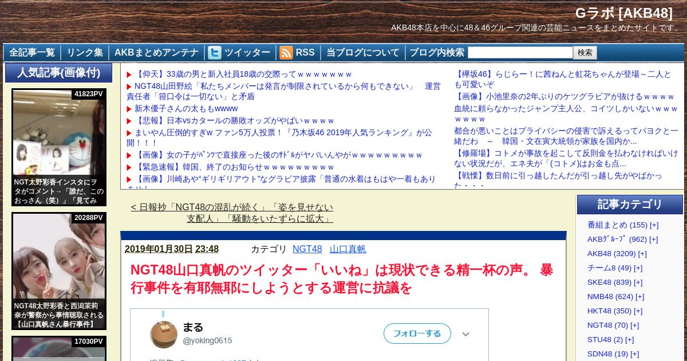Expand the NGT48 [+] subcategories
Viewport: 687px width, 361px height.
[634, 325]
